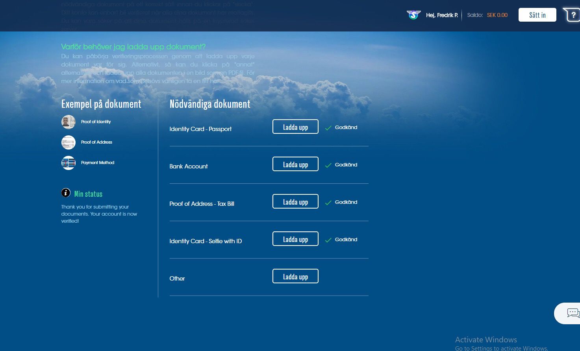580x351 pixels.
Task: Click the Identity Card - Passport label
Action: click(200, 129)
